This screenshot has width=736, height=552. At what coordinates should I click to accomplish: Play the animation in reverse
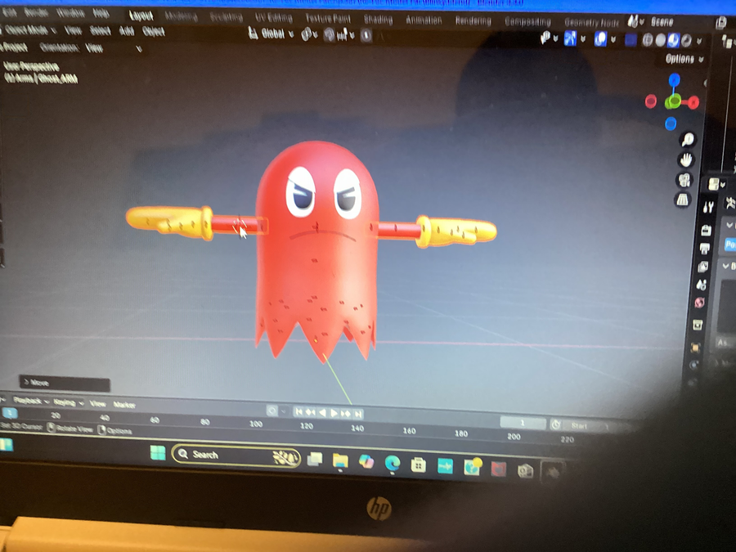click(x=322, y=413)
